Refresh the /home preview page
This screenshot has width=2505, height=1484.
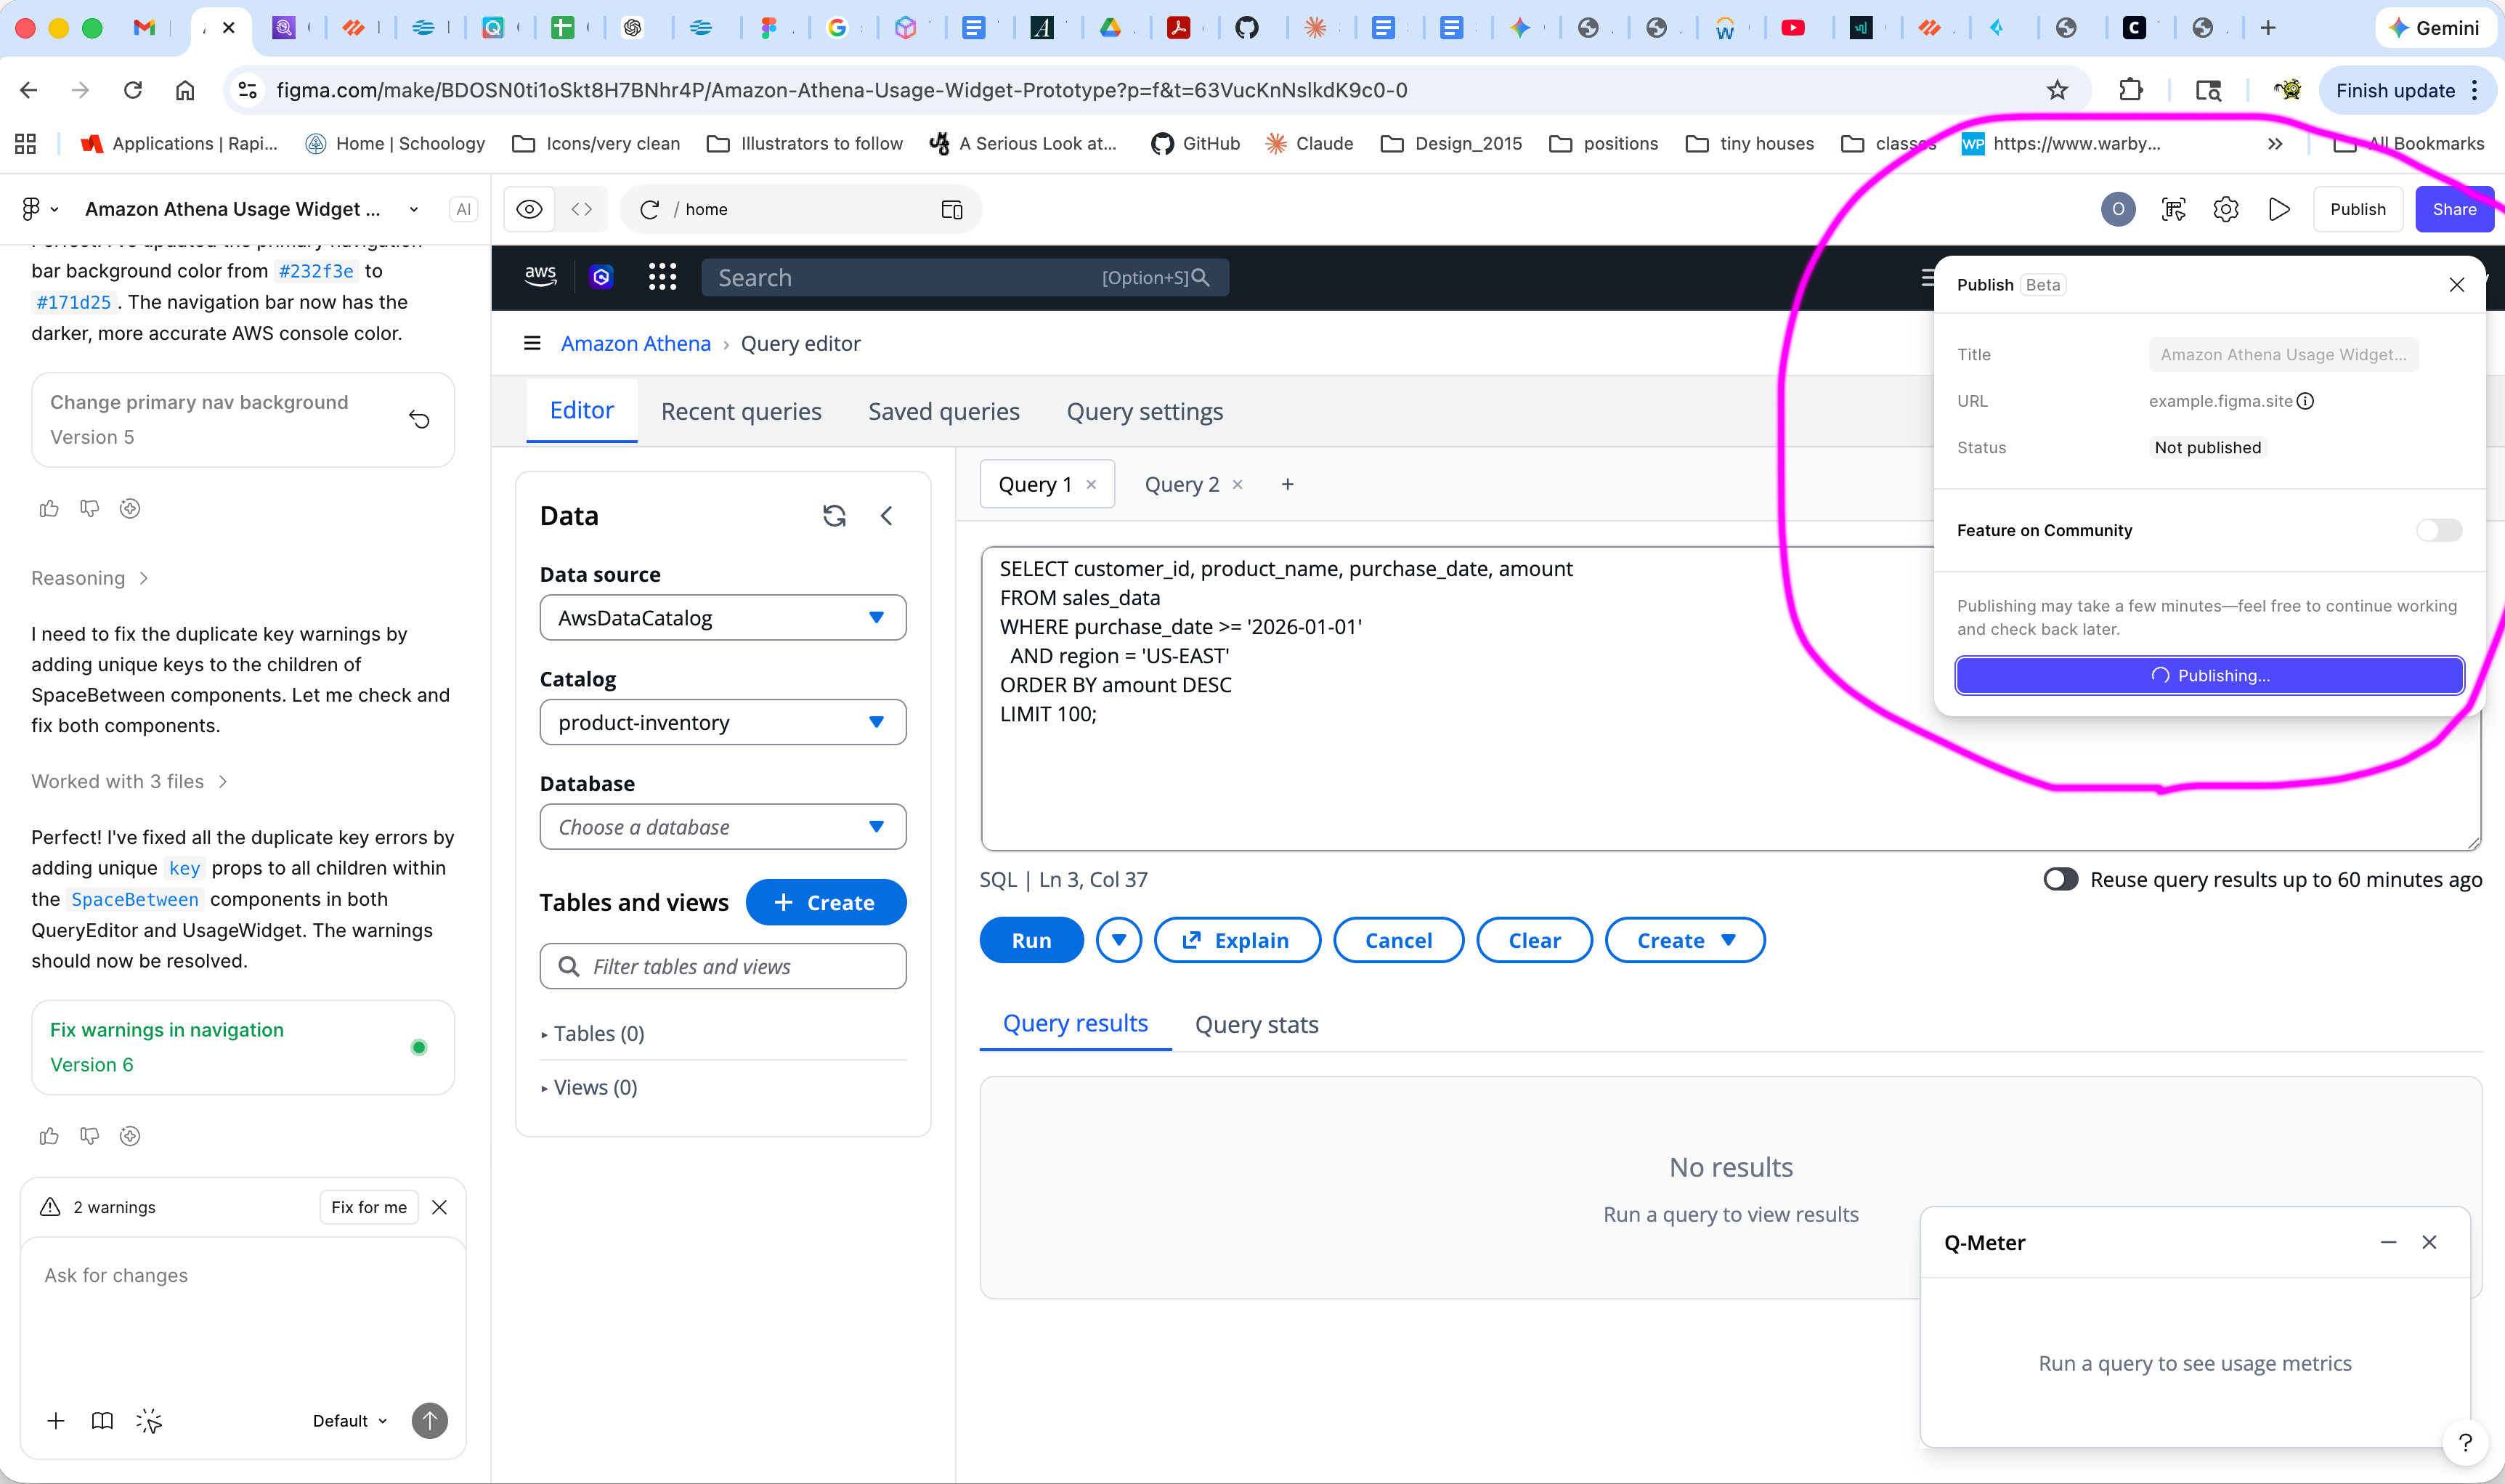coord(650,209)
